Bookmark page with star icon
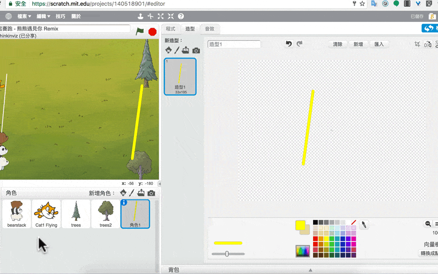 pos(362,3)
